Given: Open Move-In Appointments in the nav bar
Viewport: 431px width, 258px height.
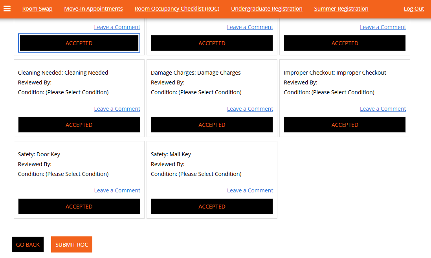Looking at the screenshot, I should coord(94,9).
